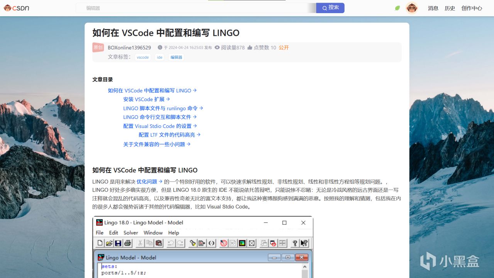Click New document icon in Lingo toolbar
The image size is (494, 278).
pos(100,243)
